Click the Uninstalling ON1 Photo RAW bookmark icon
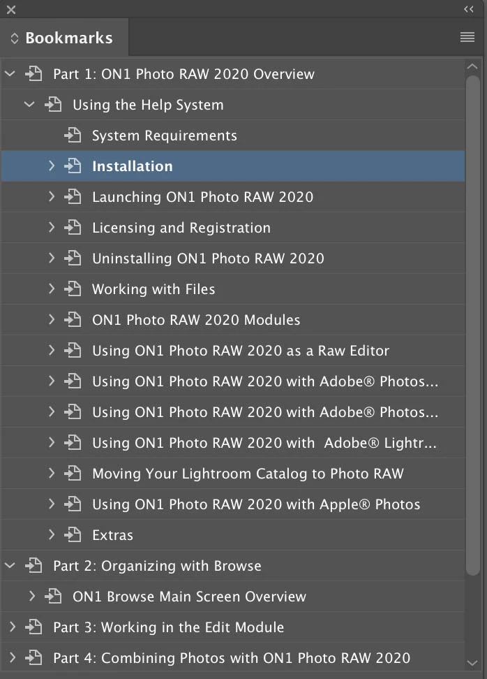The height and width of the screenshot is (679, 487). tap(73, 258)
